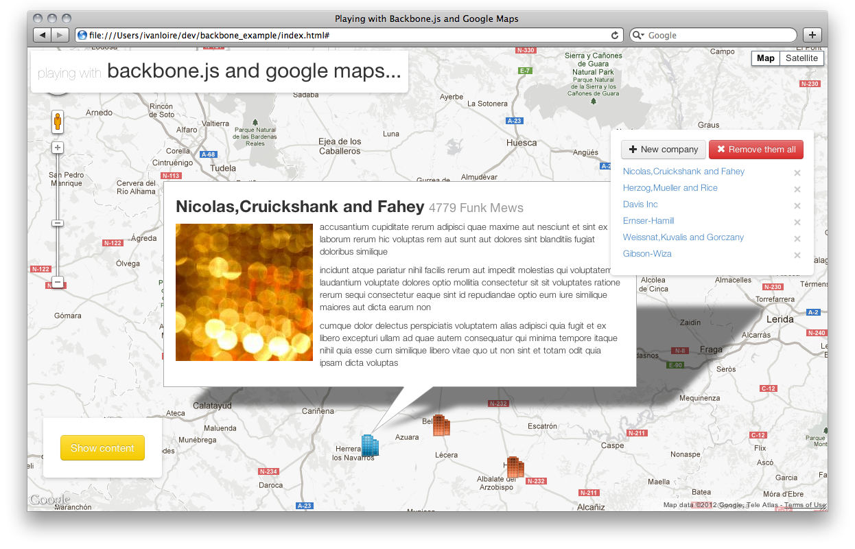The height and width of the screenshot is (549, 855).
Task: Click the Google logo on the map
Action: click(x=50, y=500)
